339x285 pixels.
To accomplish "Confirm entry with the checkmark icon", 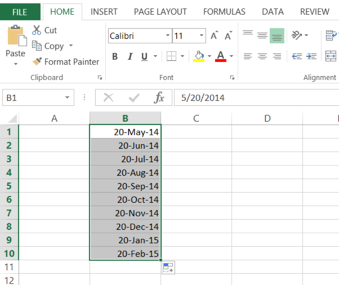I will (x=134, y=98).
